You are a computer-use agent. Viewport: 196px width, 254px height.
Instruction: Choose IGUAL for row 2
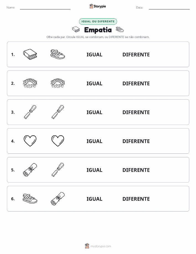[95, 83]
